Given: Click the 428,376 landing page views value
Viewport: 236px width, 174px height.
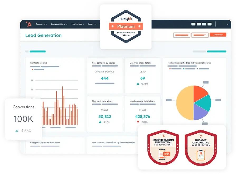Looking at the screenshot, I should [142, 116].
